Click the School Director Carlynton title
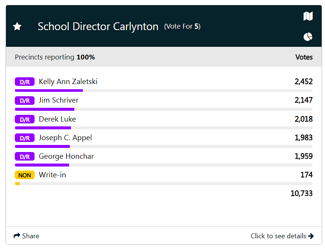The image size is (325, 252). 98,26
